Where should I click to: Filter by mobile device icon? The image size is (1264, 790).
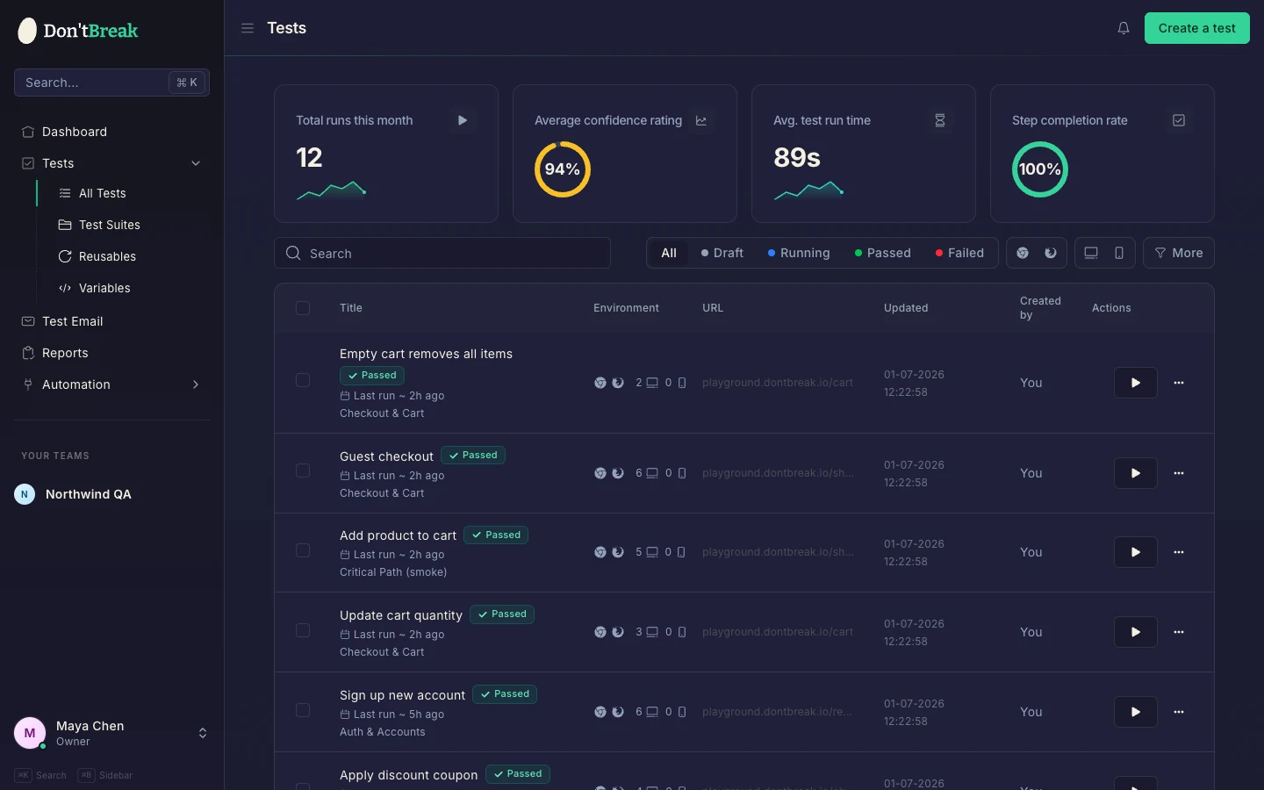(x=1119, y=253)
